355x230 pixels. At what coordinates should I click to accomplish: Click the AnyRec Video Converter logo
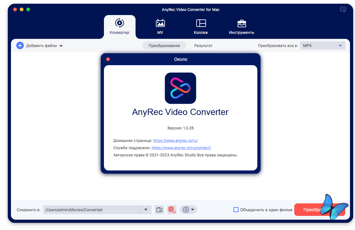pyautogui.click(x=180, y=88)
